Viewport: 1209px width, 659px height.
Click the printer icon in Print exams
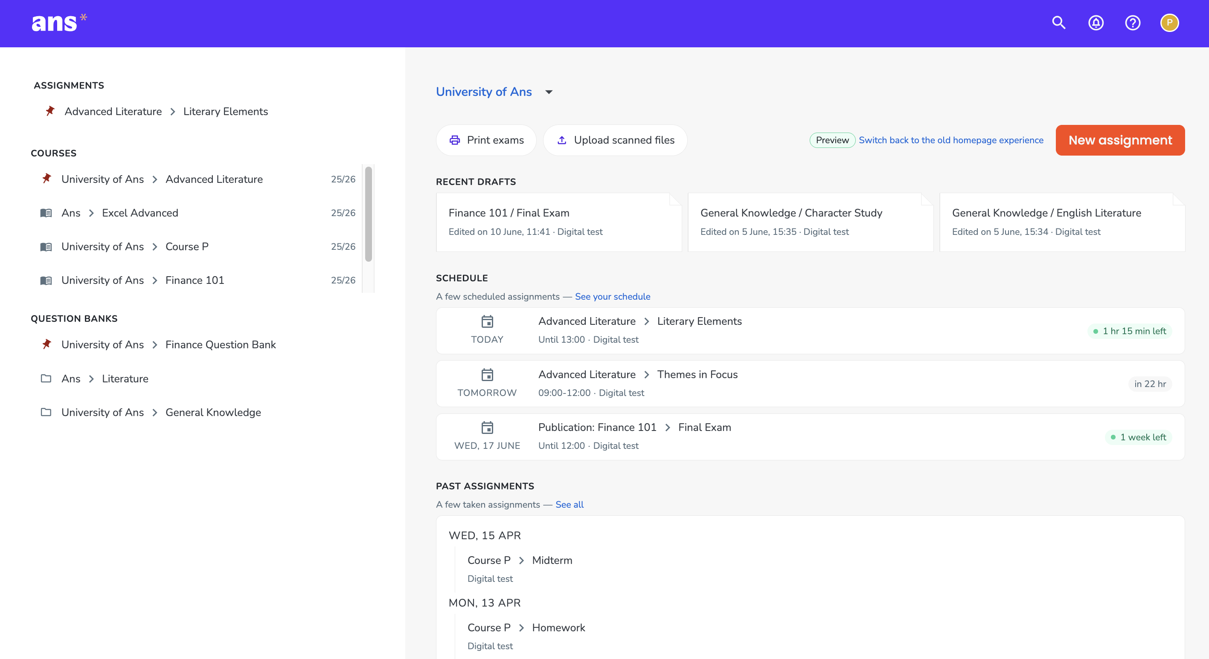click(454, 140)
